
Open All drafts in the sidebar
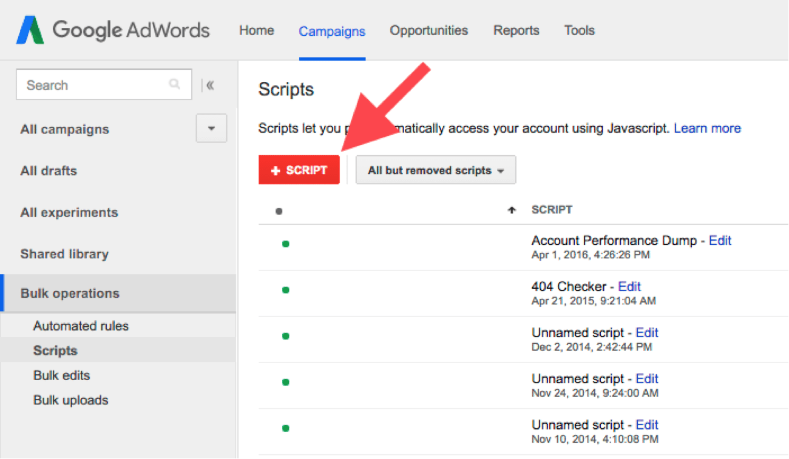[x=49, y=171]
